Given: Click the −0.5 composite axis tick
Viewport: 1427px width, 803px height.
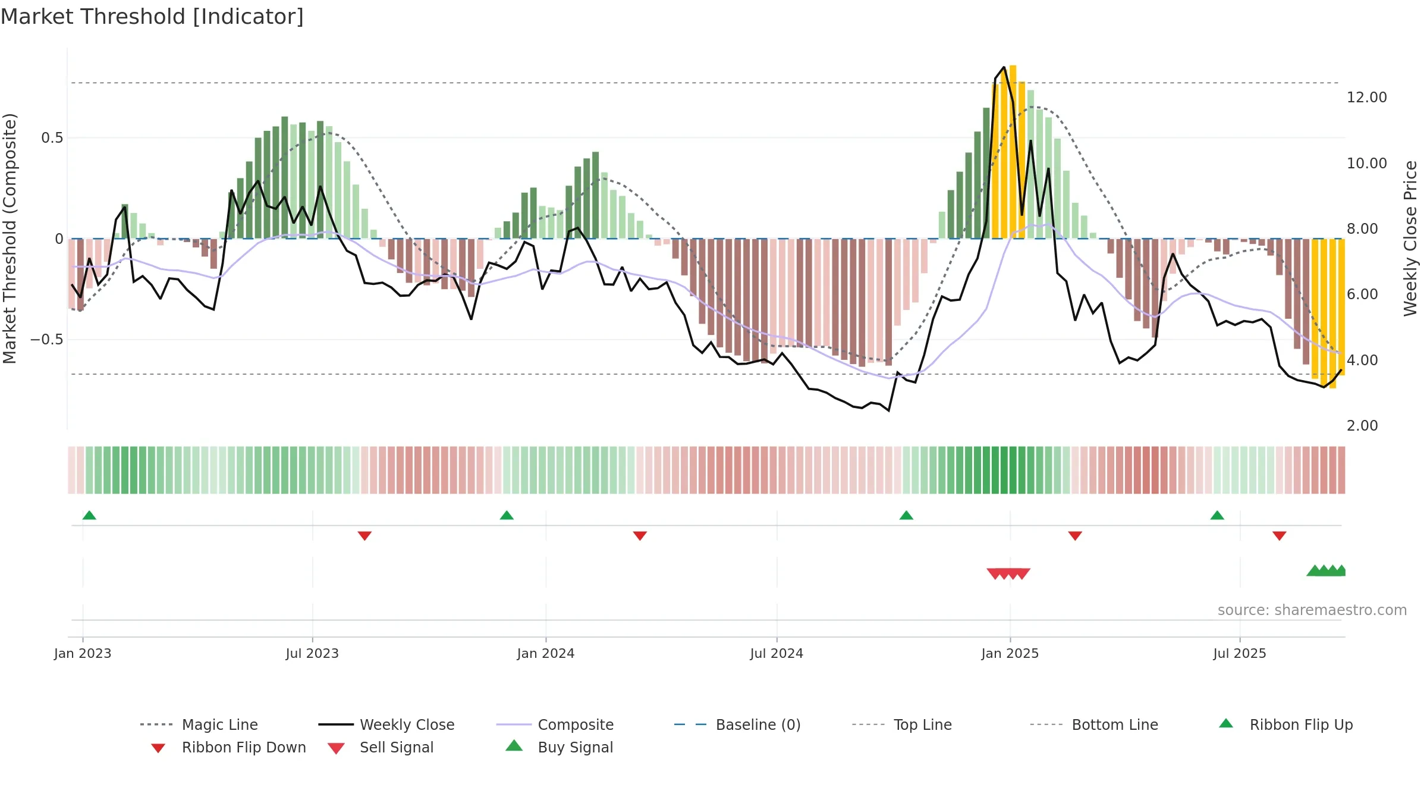Looking at the screenshot, I should pyautogui.click(x=47, y=340).
